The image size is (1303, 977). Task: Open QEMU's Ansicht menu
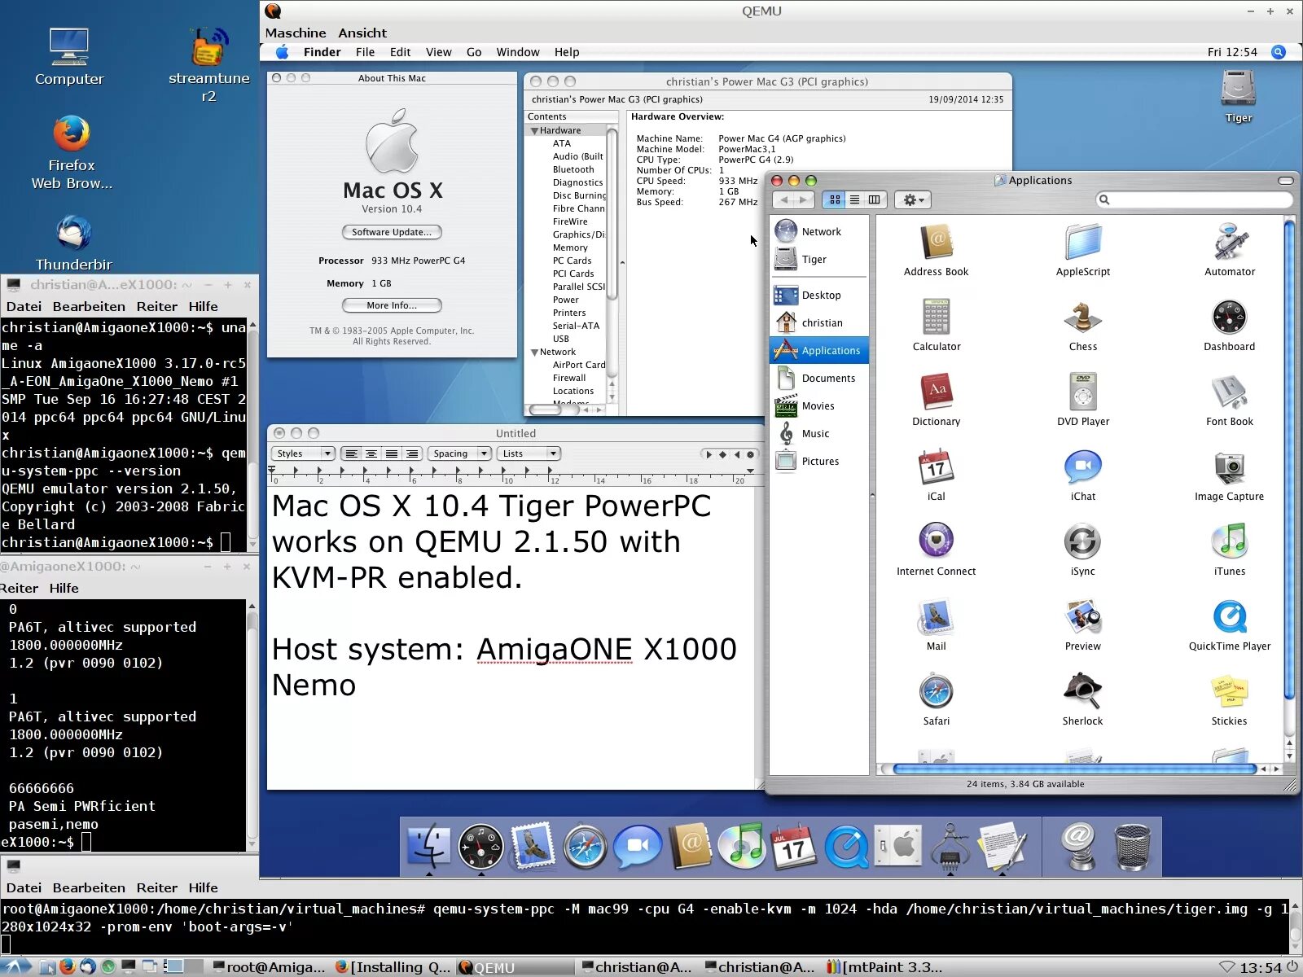[x=362, y=33]
